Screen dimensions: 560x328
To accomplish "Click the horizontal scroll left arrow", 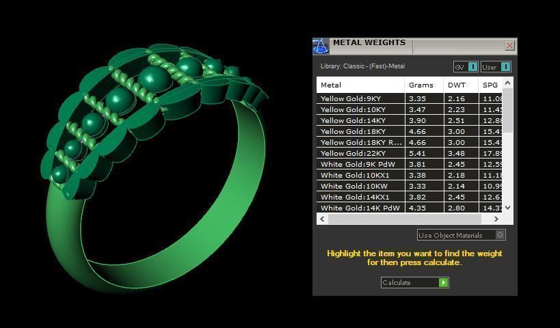I will point(322,219).
